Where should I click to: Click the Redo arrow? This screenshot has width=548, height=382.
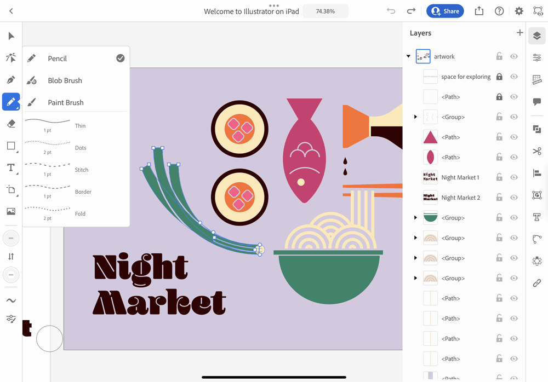411,11
